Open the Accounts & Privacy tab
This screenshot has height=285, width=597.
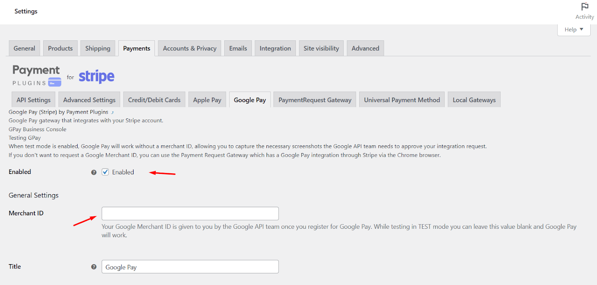coord(190,48)
